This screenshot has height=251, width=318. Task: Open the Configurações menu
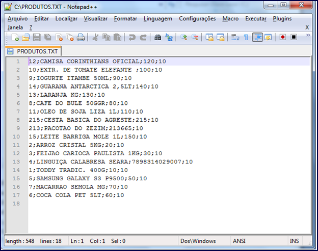(197, 19)
